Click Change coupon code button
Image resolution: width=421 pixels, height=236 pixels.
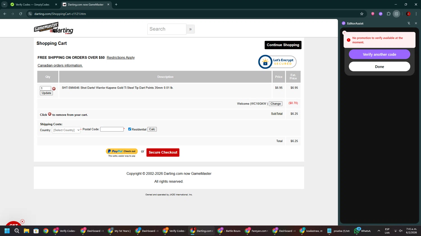(276, 104)
